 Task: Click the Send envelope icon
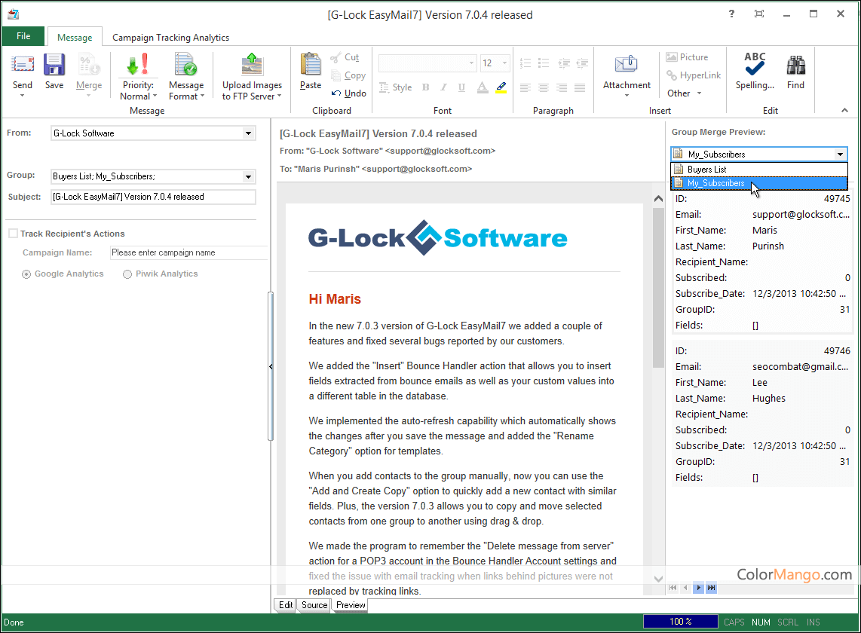[x=23, y=66]
